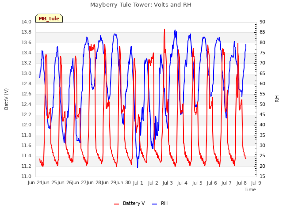The width and height of the screenshot is (283, 212).
Task: Click the Jun 26 date label
Action: click(65, 183)
